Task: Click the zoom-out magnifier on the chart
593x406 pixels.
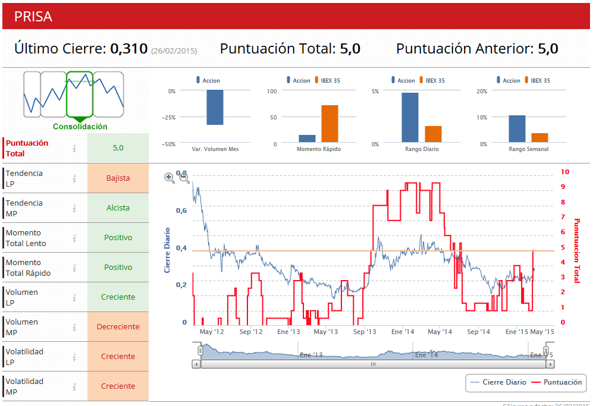Action: [184, 177]
